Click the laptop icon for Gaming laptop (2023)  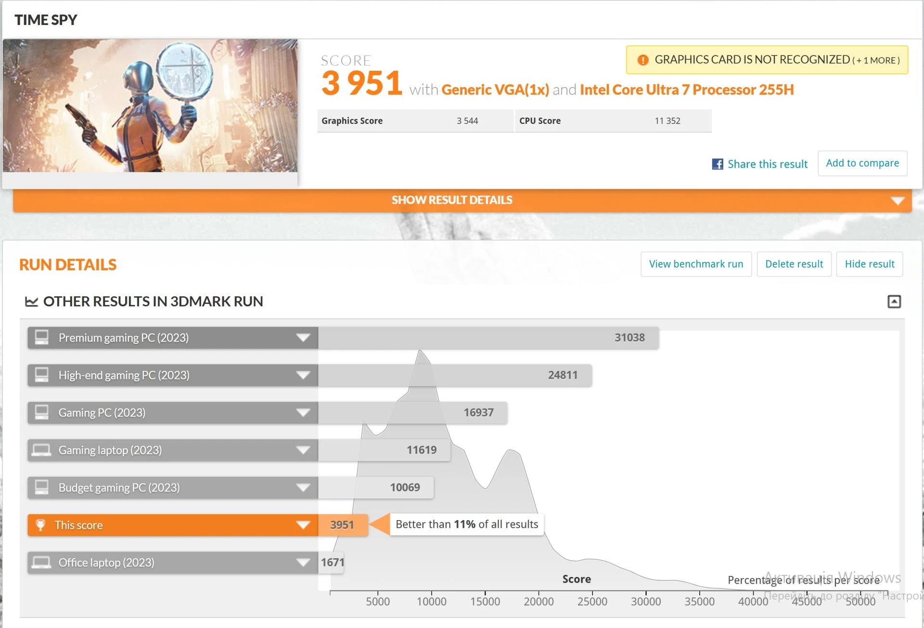pos(41,450)
